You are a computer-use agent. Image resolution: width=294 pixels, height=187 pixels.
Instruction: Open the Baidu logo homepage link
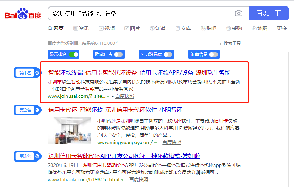coord(23,13)
